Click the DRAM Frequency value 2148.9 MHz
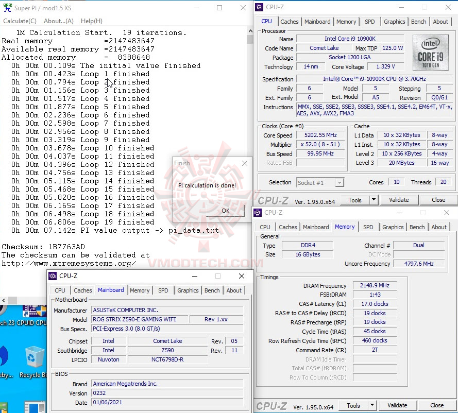Image resolution: width=458 pixels, height=413 pixels. (375, 285)
